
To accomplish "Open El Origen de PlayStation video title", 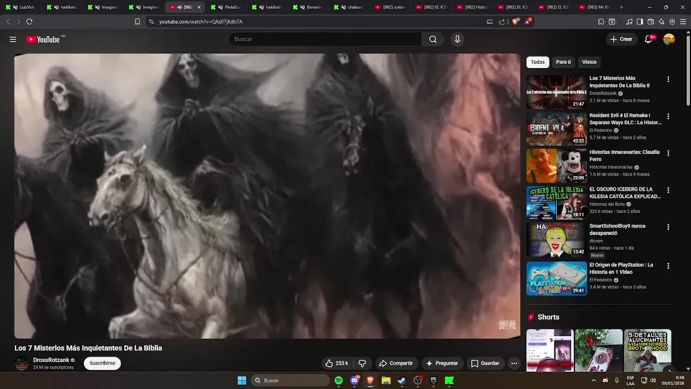I will click(x=621, y=269).
